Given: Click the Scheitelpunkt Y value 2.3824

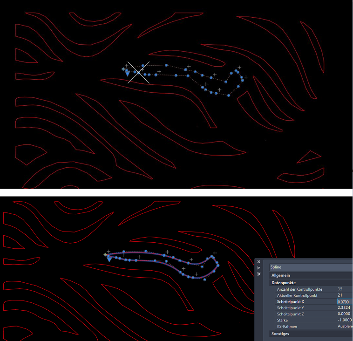Looking at the screenshot, I should point(344,307).
